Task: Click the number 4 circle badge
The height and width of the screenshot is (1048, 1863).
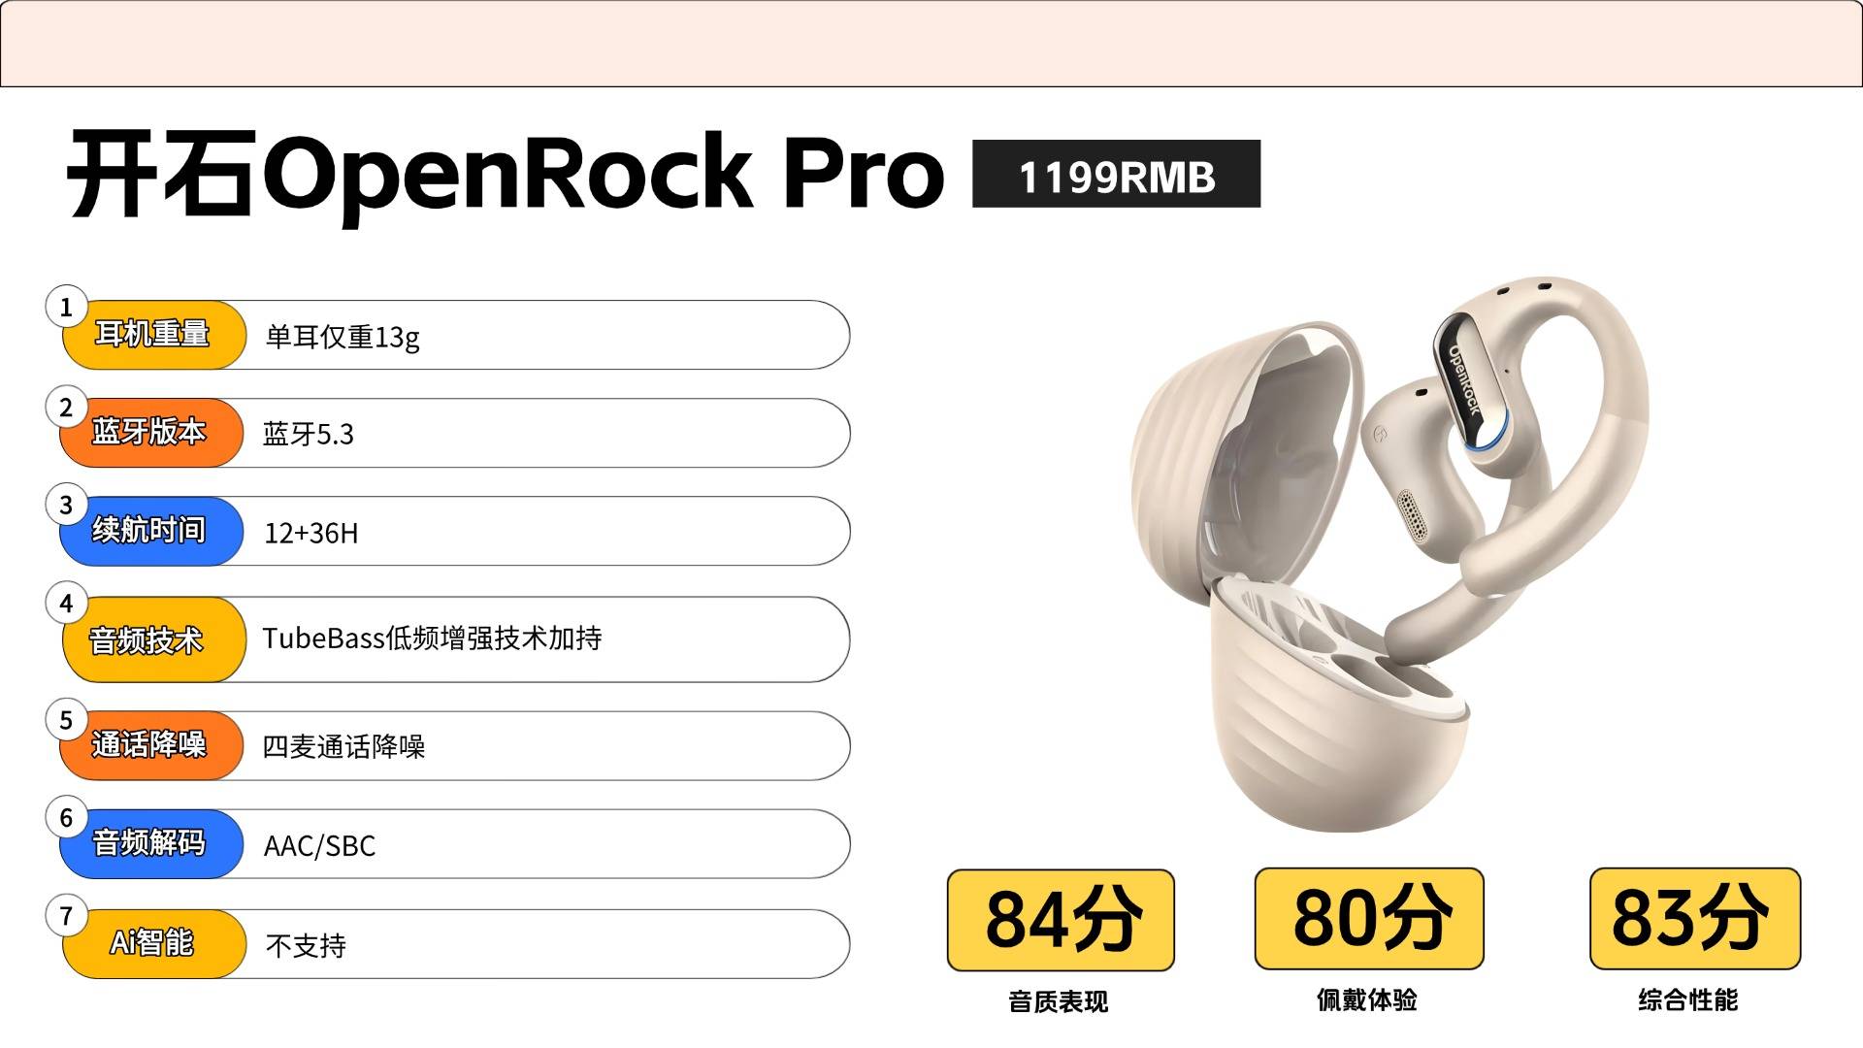Action: (66, 604)
